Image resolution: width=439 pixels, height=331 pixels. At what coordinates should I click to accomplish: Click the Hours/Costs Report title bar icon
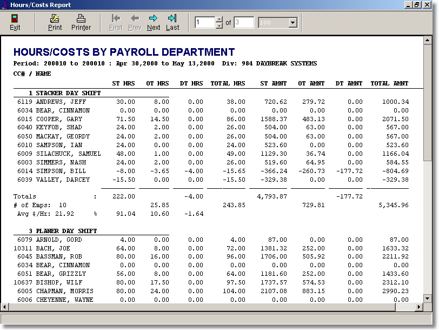5,5
